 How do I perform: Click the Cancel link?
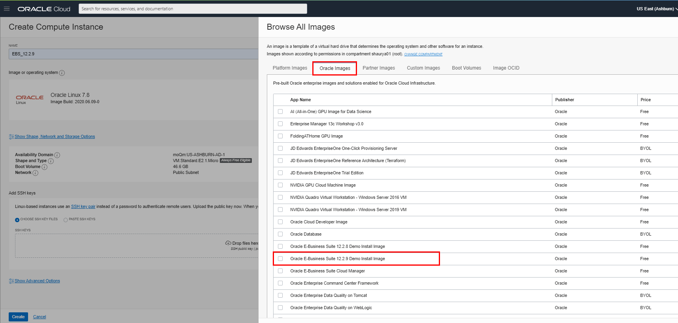point(40,317)
